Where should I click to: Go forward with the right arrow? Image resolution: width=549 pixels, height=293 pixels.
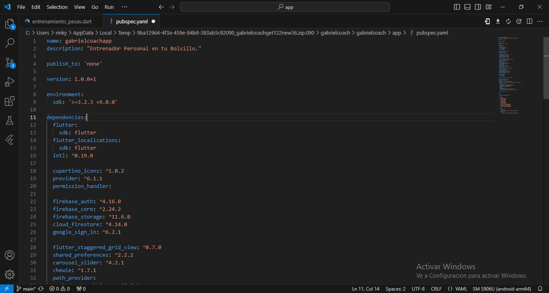(x=172, y=7)
